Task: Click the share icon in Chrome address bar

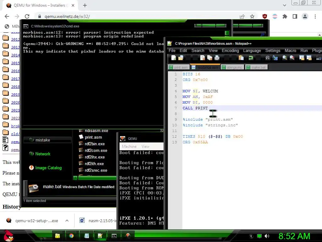Action: click(242, 16)
